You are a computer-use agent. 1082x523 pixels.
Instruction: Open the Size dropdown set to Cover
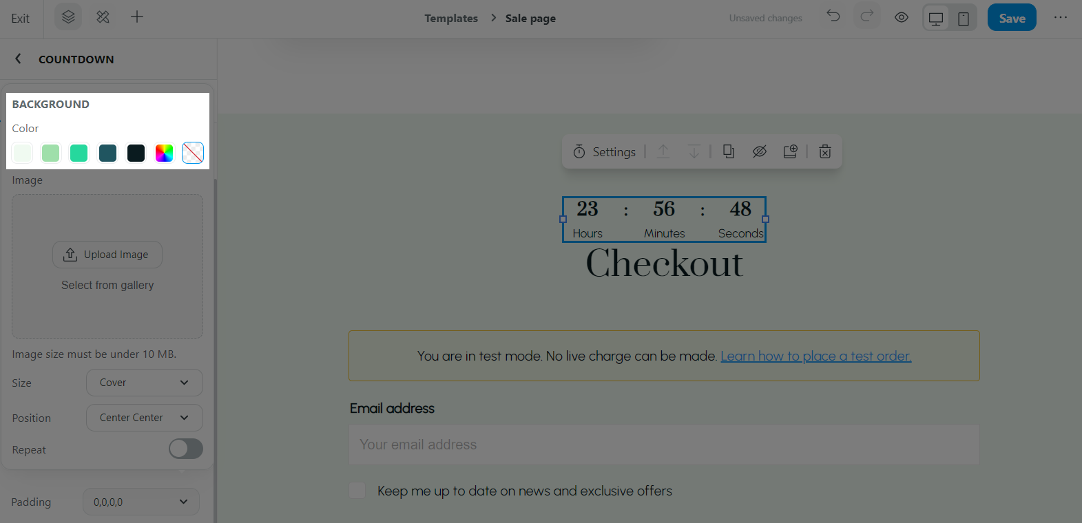145,383
